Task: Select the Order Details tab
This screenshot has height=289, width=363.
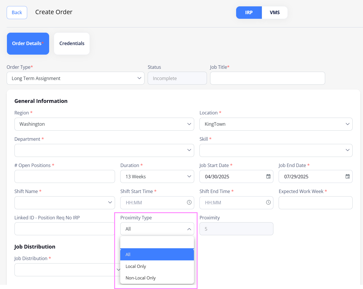Action: 28,44
